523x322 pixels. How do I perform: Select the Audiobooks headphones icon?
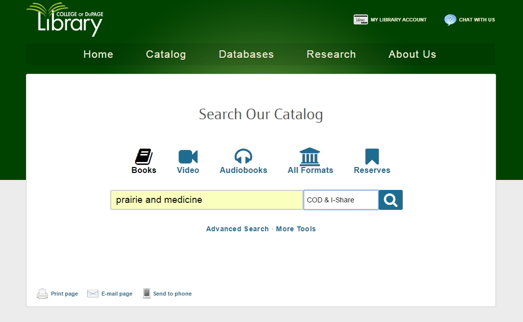(x=244, y=157)
